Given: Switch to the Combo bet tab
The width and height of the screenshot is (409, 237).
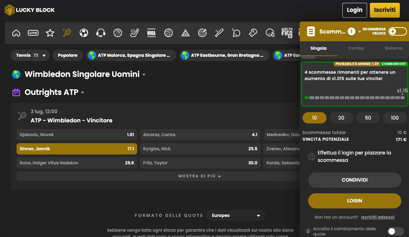Looking at the screenshot, I should coord(356,48).
